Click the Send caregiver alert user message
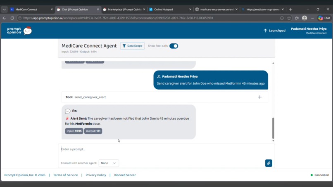 point(211,83)
